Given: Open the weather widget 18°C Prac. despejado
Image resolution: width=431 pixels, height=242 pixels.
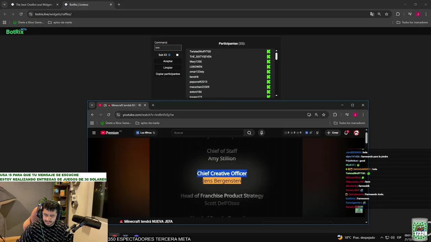Looking at the screenshot, I should [356, 238].
